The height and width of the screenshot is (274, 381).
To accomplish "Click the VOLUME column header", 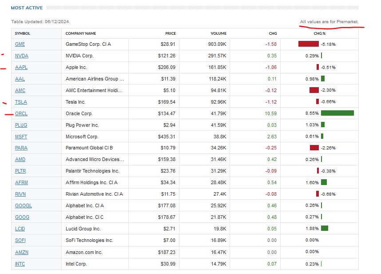I will [218, 33].
